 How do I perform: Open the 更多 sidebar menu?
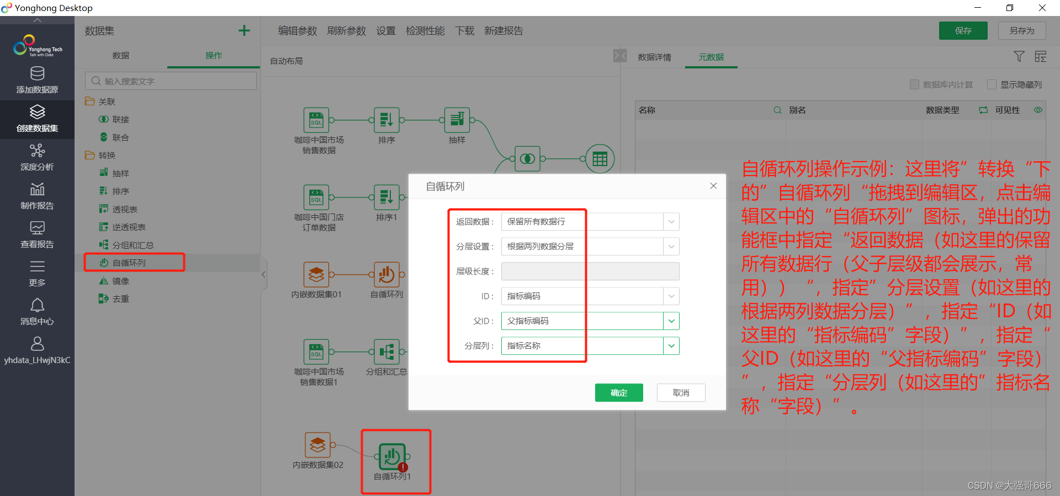coord(37,273)
